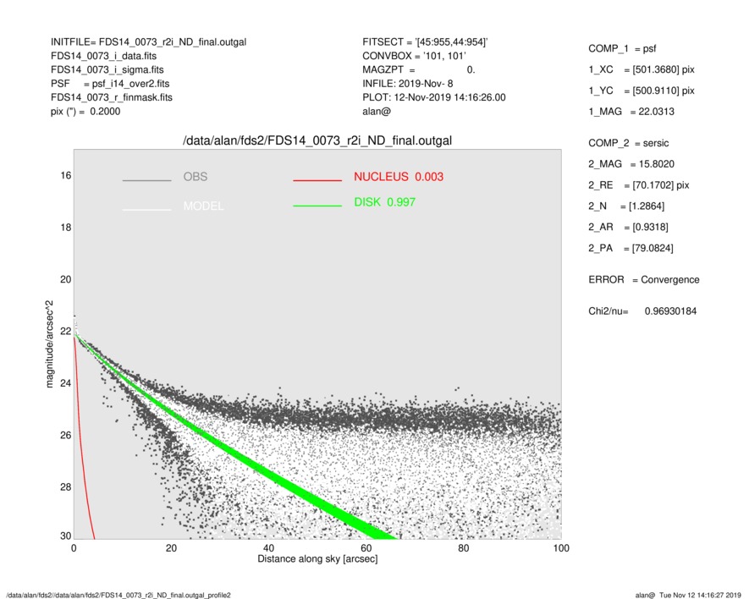Click the alan@ username under PLOT line
Screen dimensions: 749x599
click(377, 112)
